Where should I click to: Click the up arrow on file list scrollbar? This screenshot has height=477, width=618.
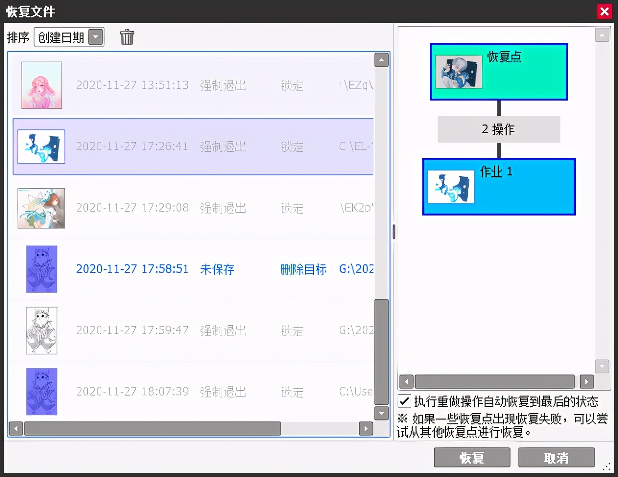381,59
